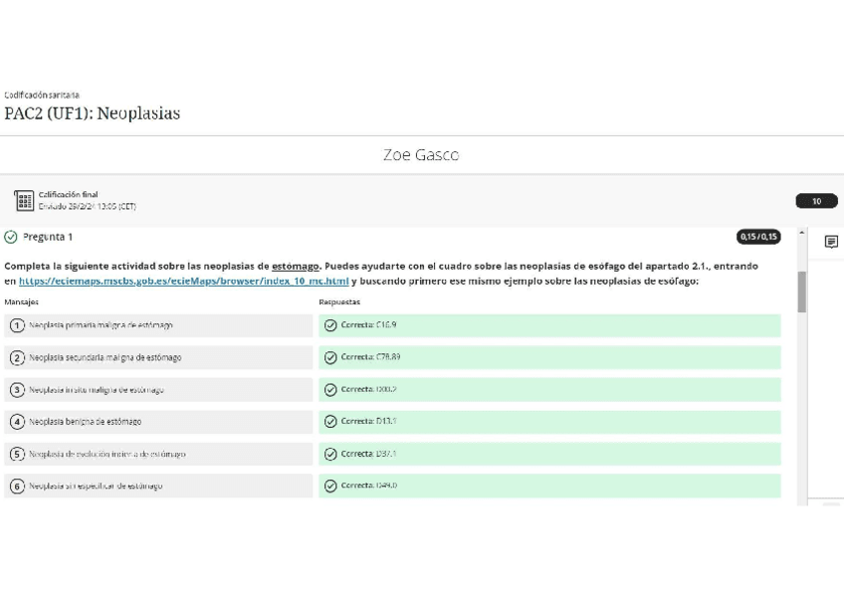Screen dimensions: 844x596
Task: Click the Codificación sanitaria course breadcrumb
Action: (42, 95)
